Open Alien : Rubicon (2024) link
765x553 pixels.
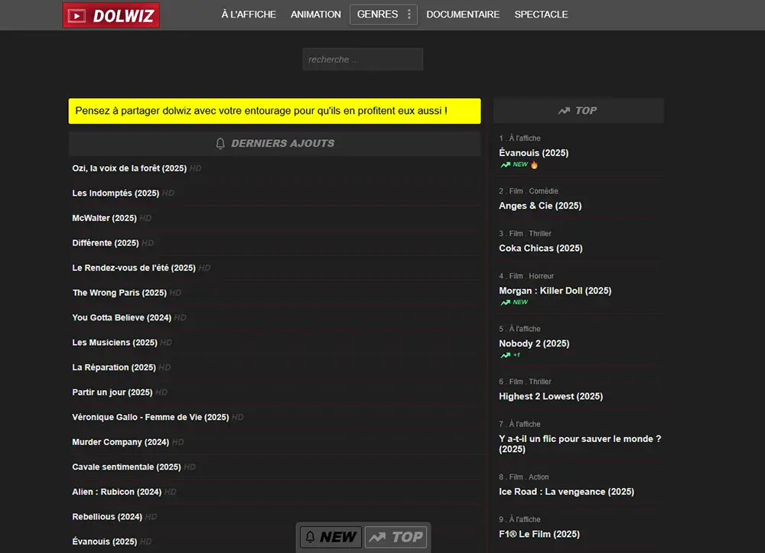pyautogui.click(x=117, y=492)
